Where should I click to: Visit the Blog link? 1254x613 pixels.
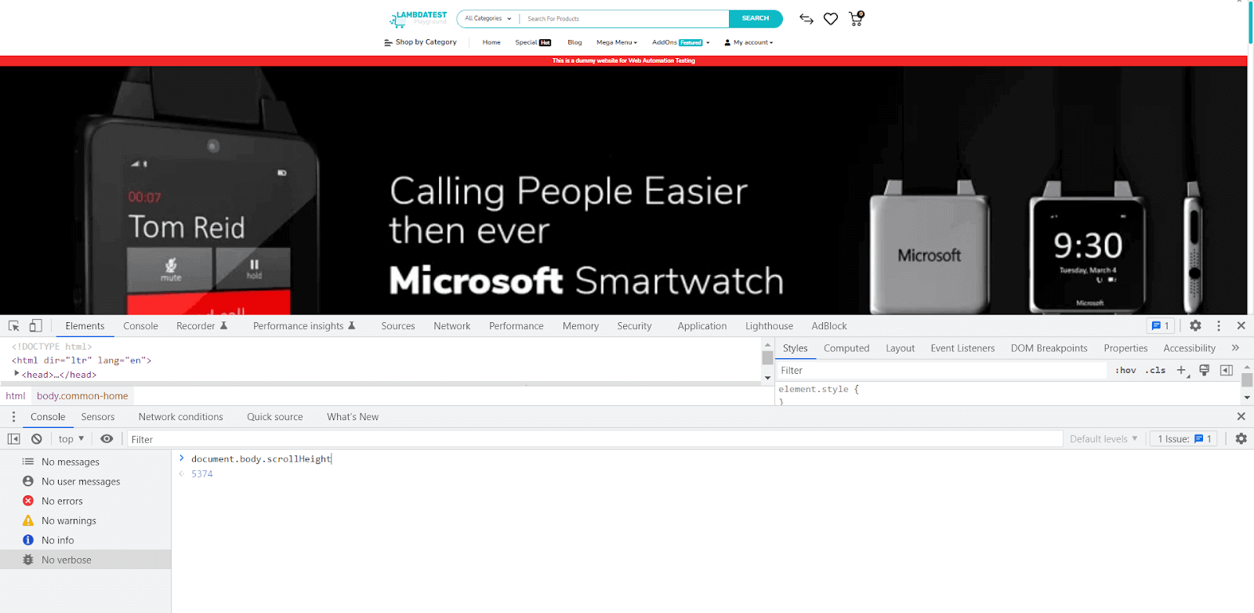574,42
